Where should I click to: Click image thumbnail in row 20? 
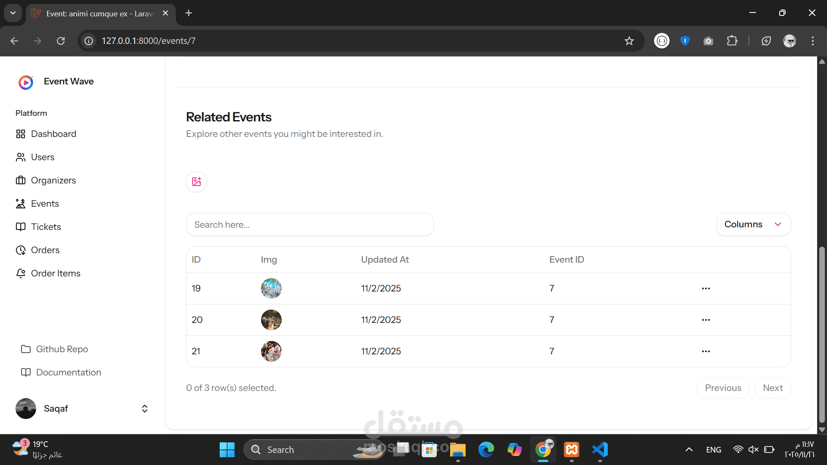[271, 320]
